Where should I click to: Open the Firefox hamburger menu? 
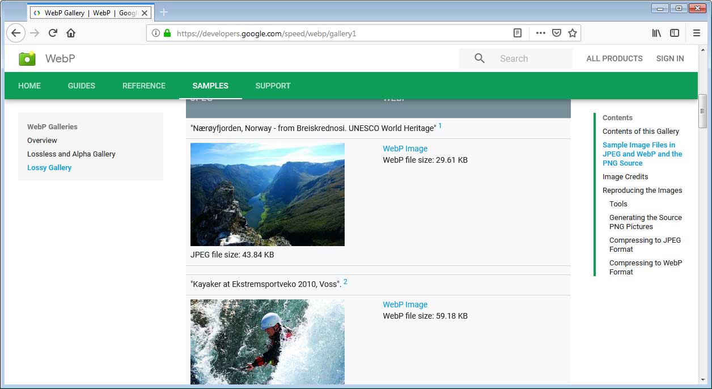tap(697, 33)
